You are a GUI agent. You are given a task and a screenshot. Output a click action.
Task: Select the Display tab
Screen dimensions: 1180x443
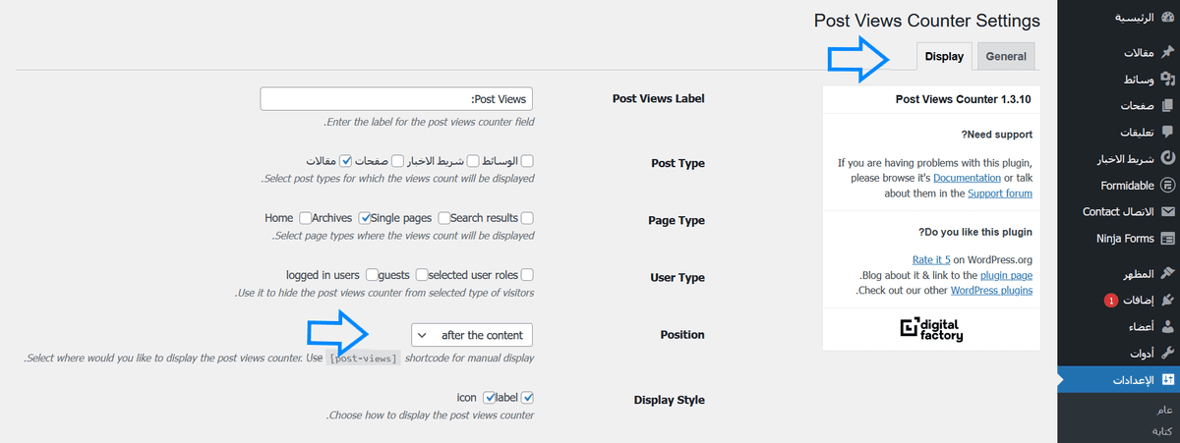[x=944, y=57]
